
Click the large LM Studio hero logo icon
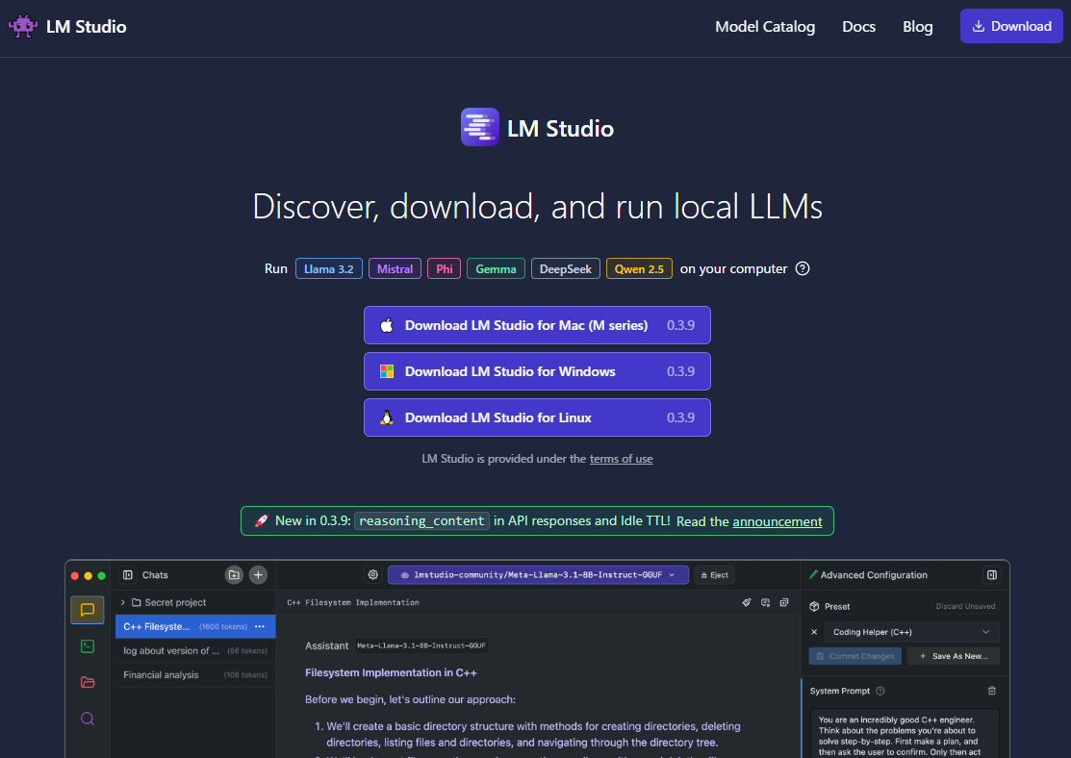pos(479,127)
